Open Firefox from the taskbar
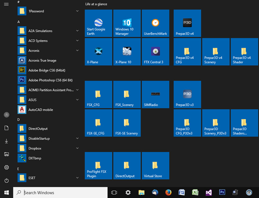The width and height of the screenshot is (259, 198). tap(168, 193)
